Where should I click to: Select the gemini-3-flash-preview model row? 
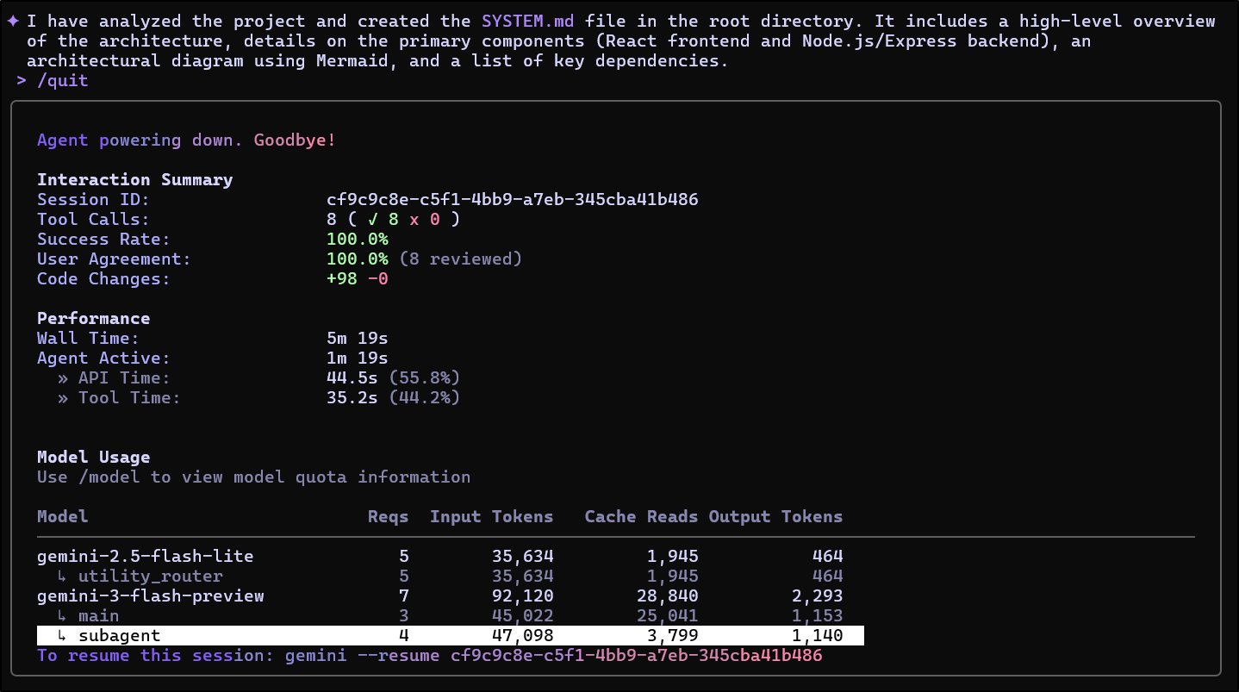click(150, 596)
